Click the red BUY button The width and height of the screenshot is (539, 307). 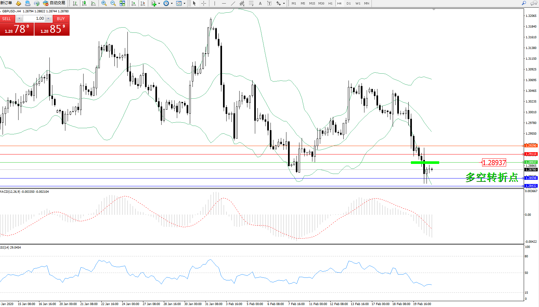(61, 18)
